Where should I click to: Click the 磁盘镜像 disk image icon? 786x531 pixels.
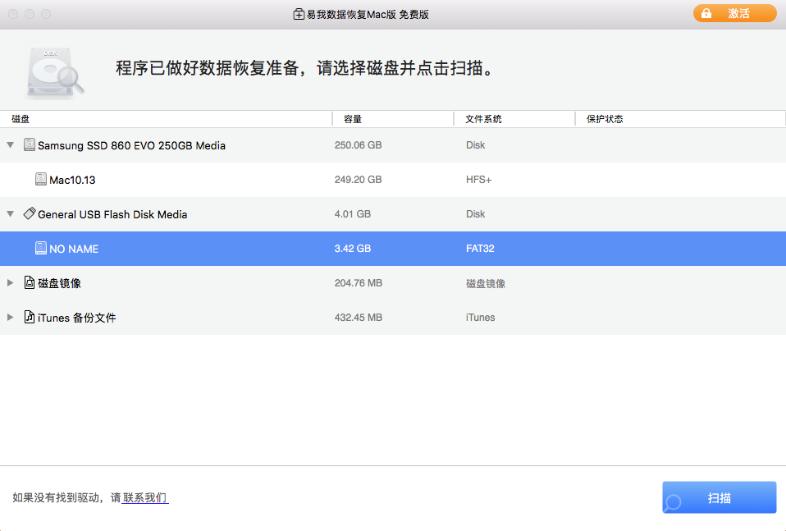[x=30, y=282]
